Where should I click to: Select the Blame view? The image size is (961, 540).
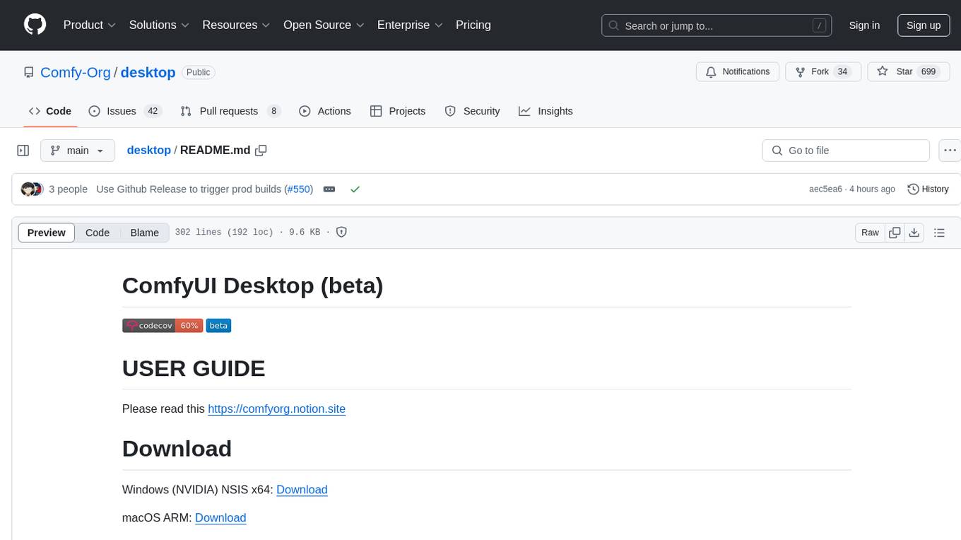145,233
